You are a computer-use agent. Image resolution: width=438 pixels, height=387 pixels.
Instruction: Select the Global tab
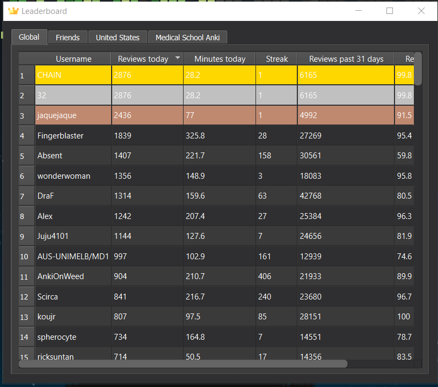tap(29, 37)
